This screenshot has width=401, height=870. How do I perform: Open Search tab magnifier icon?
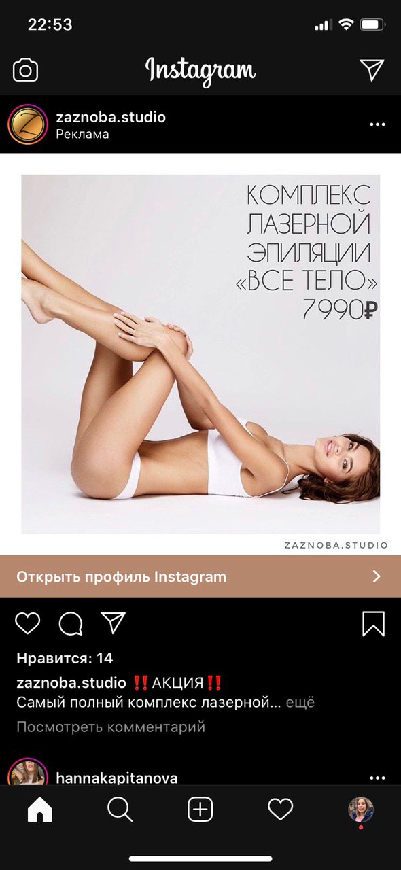click(120, 810)
